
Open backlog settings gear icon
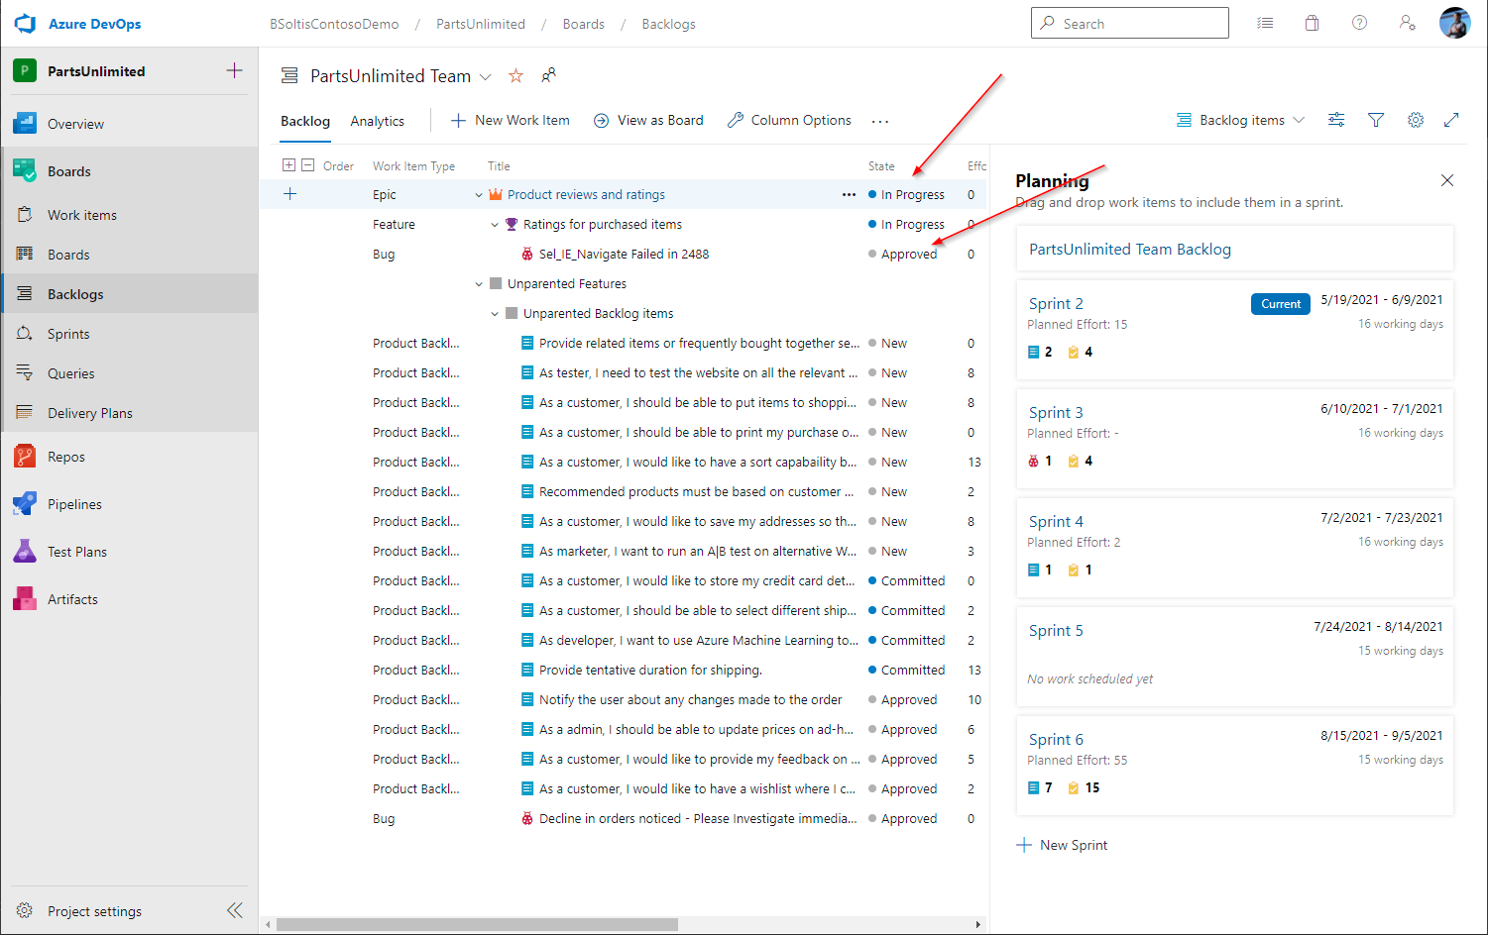(x=1416, y=120)
